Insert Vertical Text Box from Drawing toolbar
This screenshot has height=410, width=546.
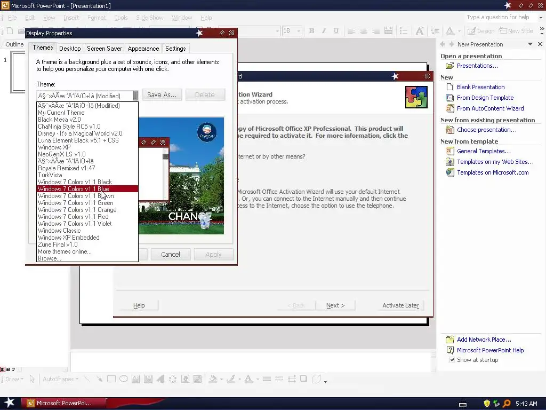click(148, 379)
